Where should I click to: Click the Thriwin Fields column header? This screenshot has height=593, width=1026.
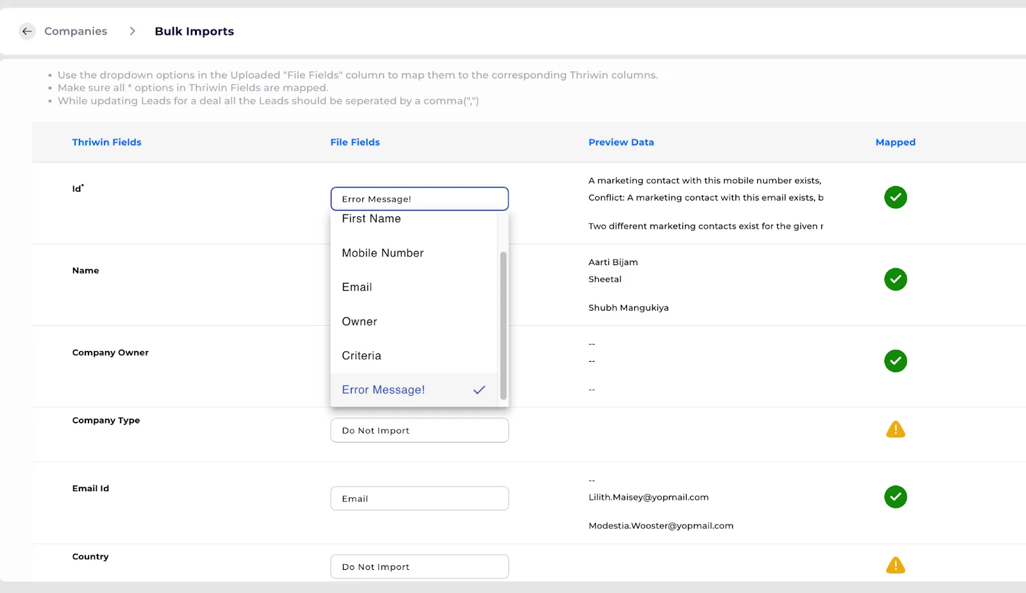click(106, 142)
